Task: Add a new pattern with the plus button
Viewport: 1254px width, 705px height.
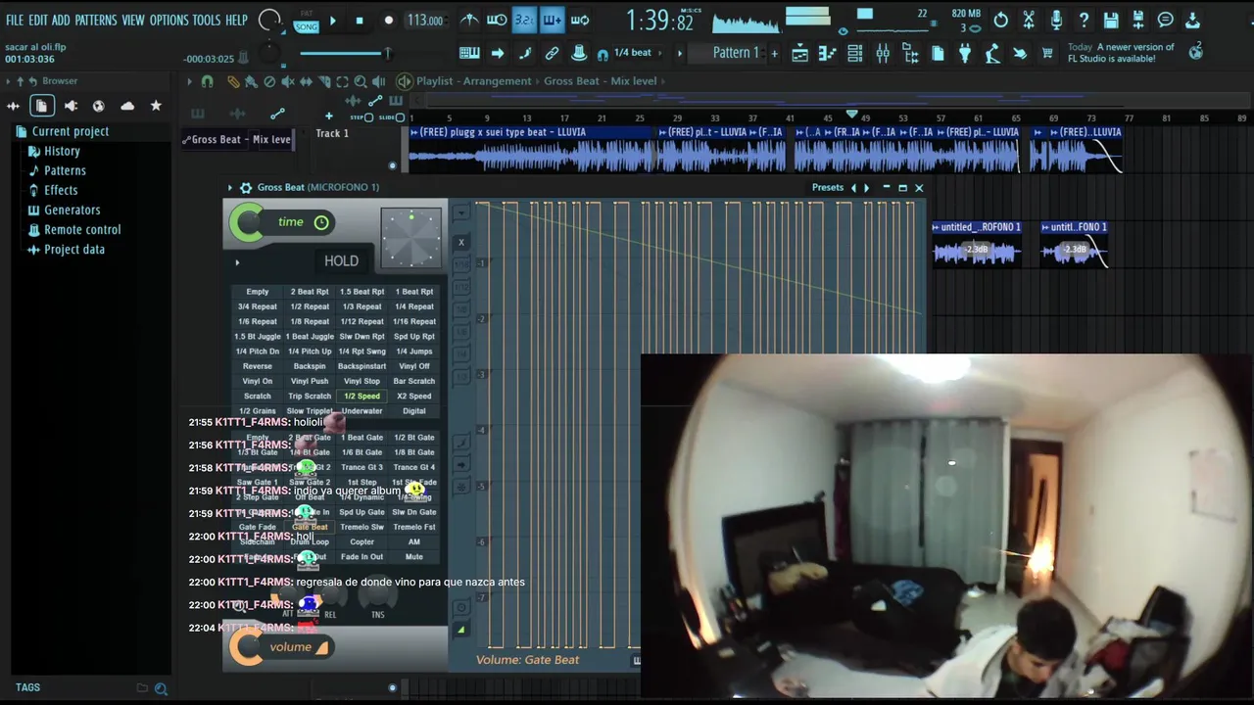Action: click(x=774, y=53)
